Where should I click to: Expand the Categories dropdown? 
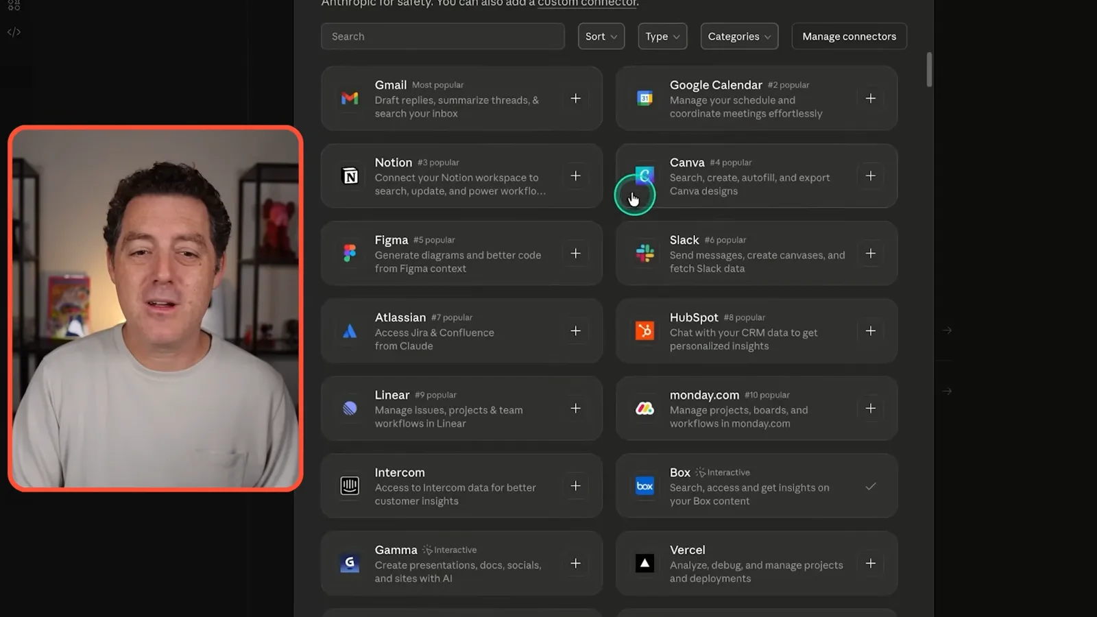[x=739, y=36]
